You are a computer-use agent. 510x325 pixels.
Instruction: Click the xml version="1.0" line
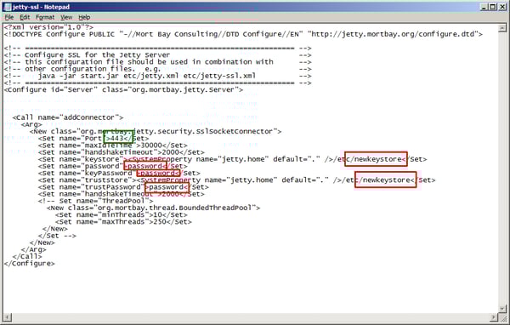coord(48,27)
